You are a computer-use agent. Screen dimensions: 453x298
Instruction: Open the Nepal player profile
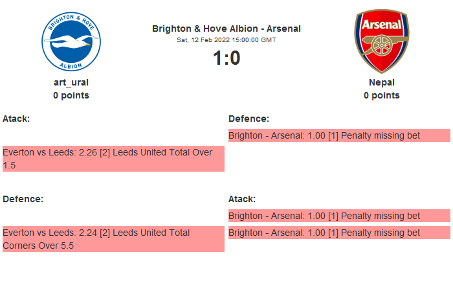click(x=381, y=82)
